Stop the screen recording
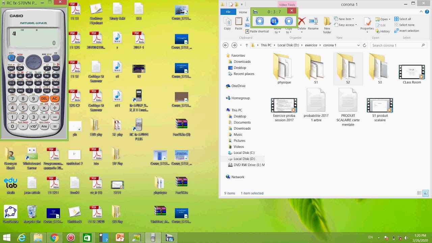This screenshot has width=432, height=243. tap(289, 21)
